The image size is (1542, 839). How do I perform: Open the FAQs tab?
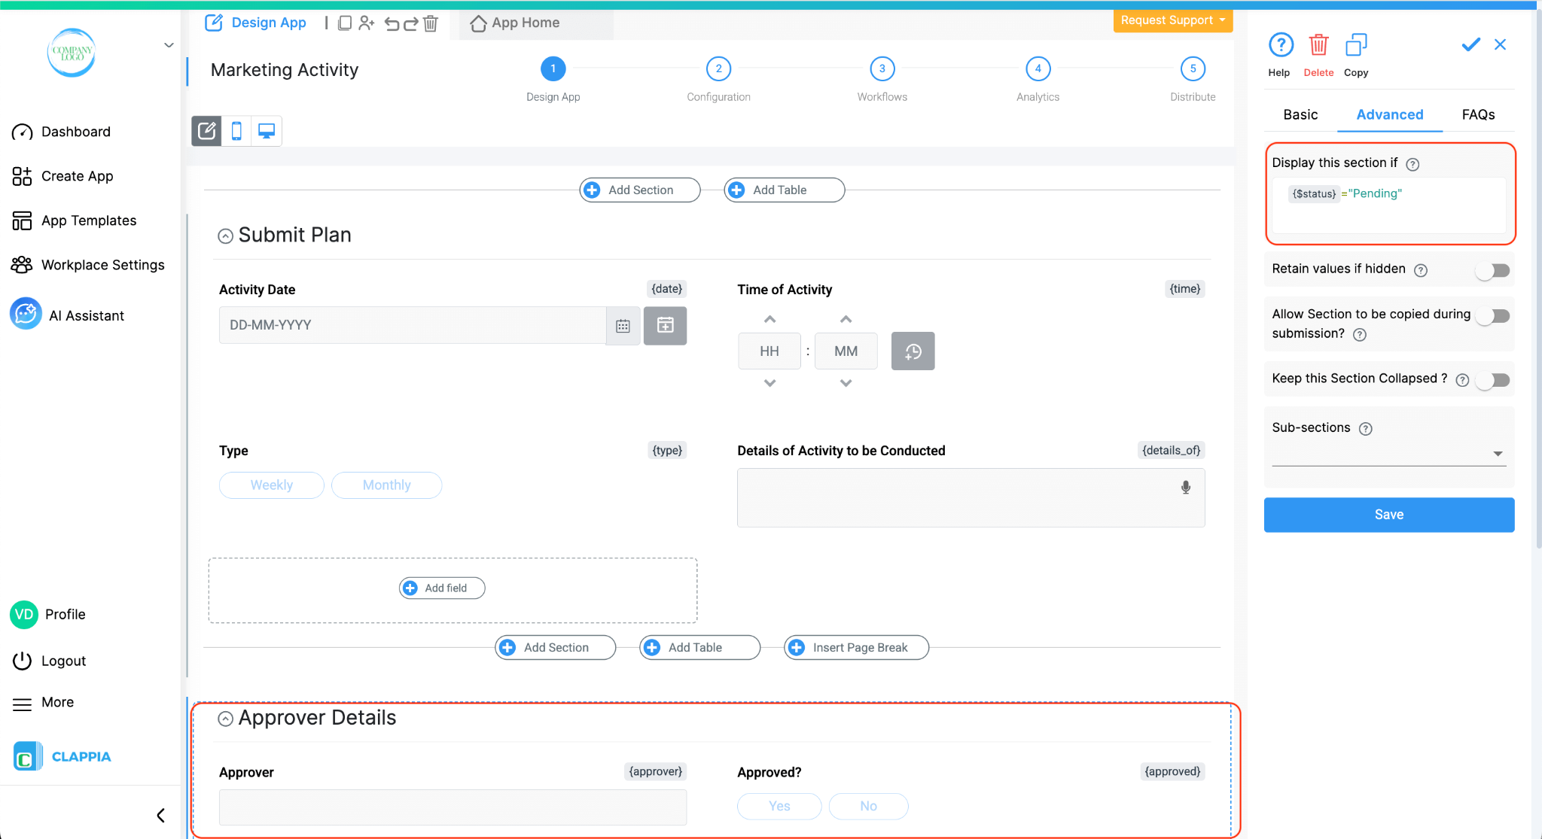[x=1478, y=114]
